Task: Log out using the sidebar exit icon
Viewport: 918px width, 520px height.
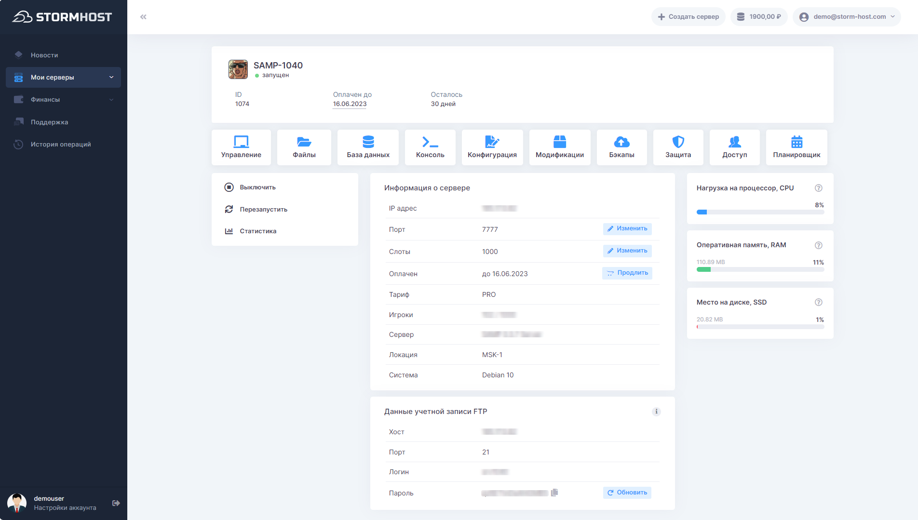Action: pos(116,503)
